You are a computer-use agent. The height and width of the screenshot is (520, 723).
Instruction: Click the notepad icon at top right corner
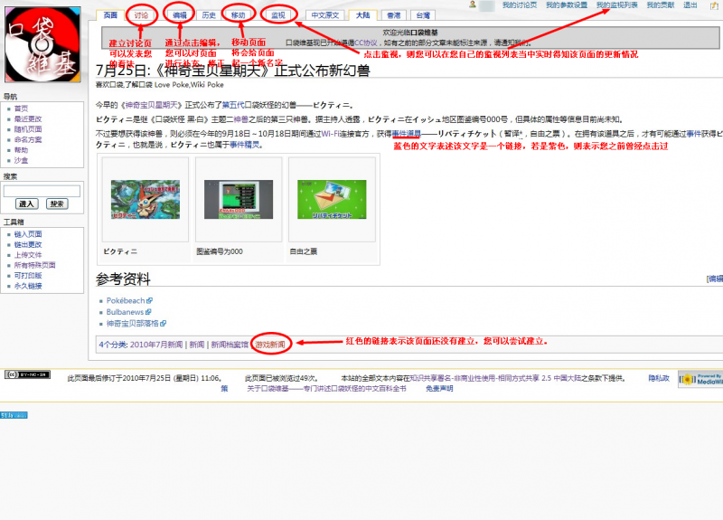[714, 5]
